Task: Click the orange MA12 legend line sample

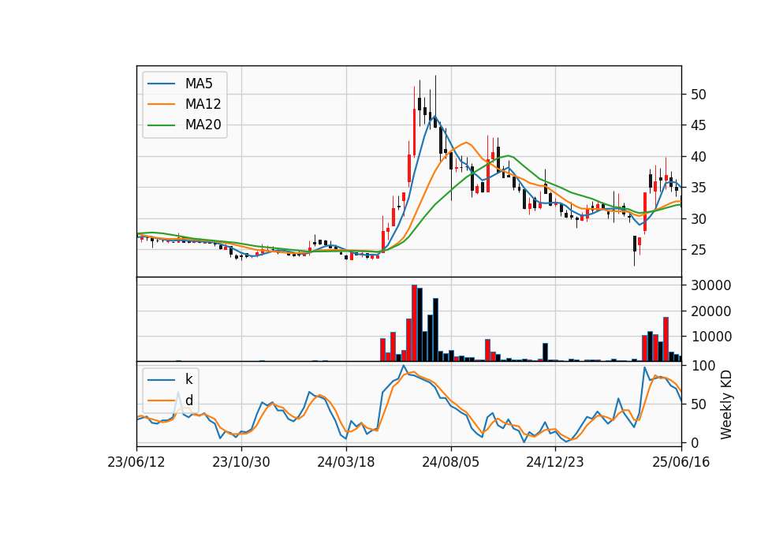Action: (161, 104)
